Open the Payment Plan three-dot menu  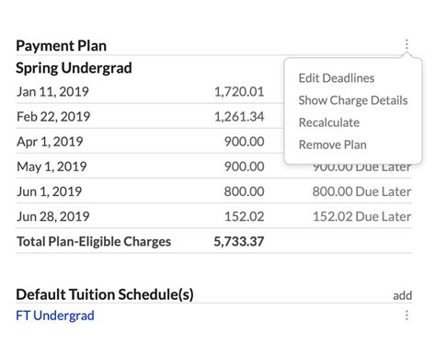(407, 45)
